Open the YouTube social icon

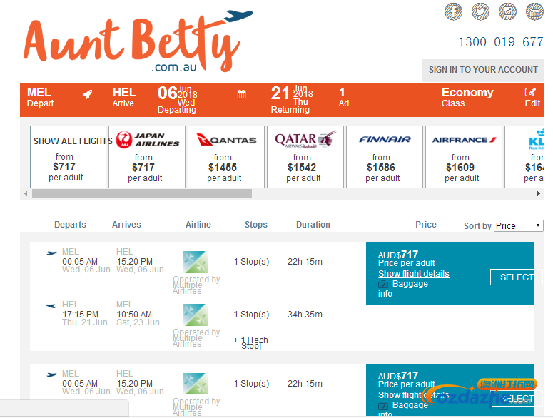coord(534,11)
